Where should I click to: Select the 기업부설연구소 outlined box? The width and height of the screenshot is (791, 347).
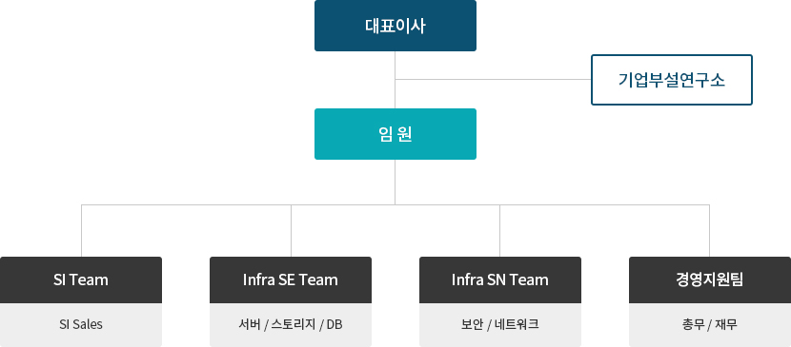click(672, 80)
